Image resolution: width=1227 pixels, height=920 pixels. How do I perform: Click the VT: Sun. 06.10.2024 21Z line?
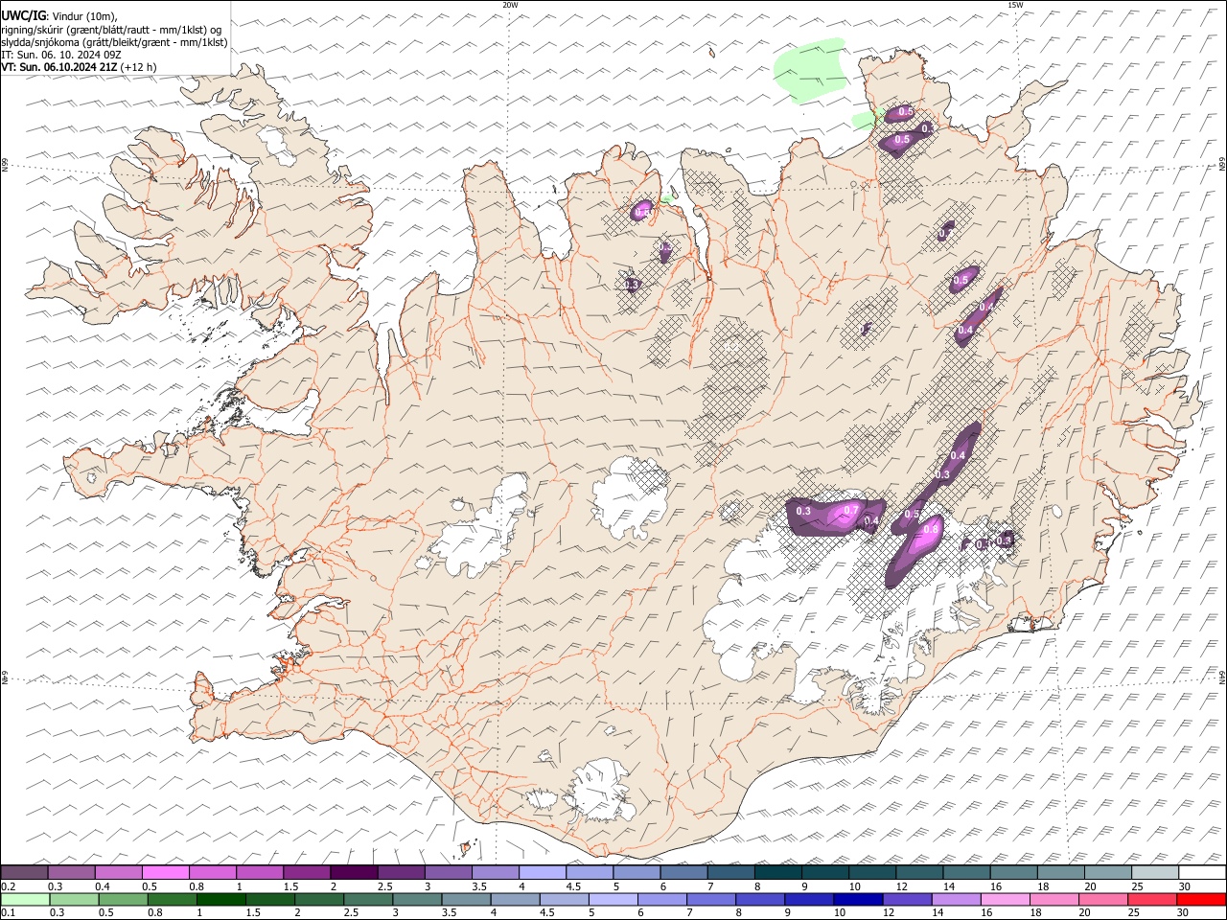coord(79,67)
